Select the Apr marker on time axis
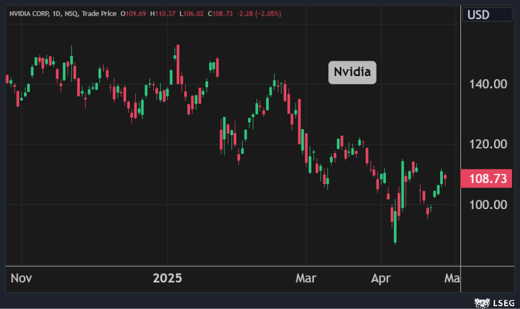 point(381,279)
